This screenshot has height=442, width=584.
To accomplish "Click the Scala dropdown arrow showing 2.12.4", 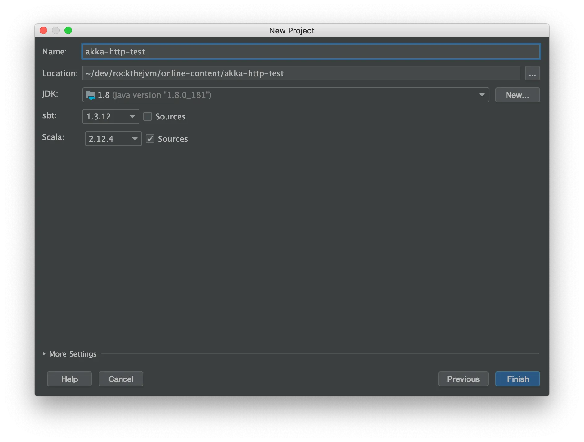I will pyautogui.click(x=134, y=139).
